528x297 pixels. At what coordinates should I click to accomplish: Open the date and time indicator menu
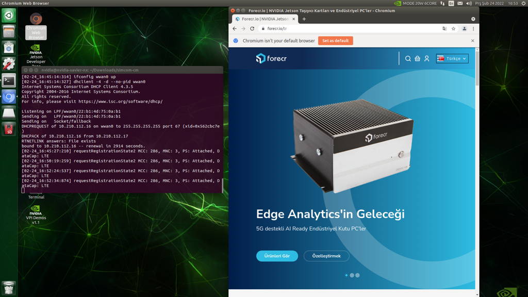(x=497, y=3)
